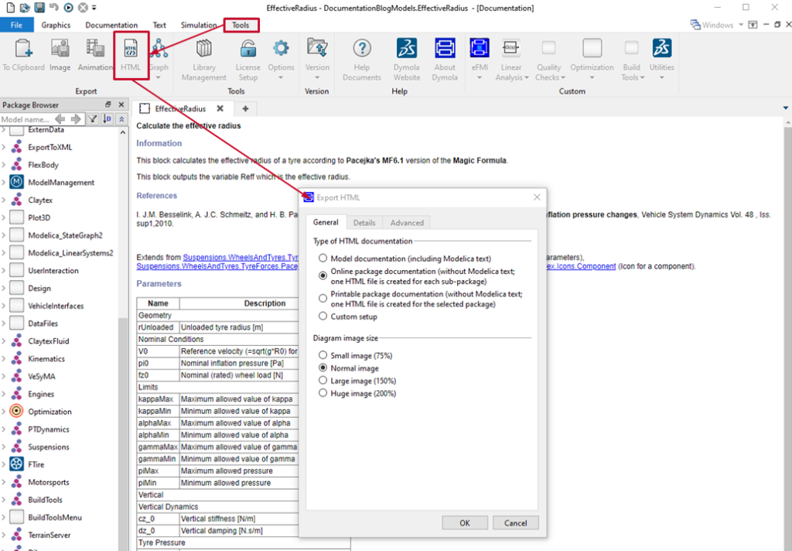The width and height of the screenshot is (792, 551).
Task: Switch to the Documentation ribbon tab
Action: (111, 25)
